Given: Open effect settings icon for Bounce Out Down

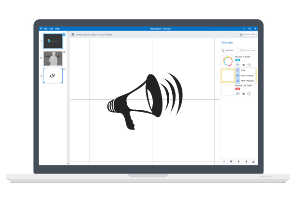Looking at the screenshot, I should 249,93.
